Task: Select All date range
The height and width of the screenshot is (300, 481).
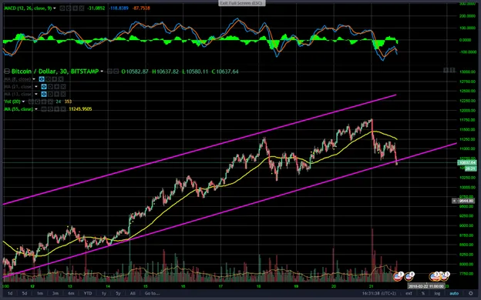Action: (133, 293)
